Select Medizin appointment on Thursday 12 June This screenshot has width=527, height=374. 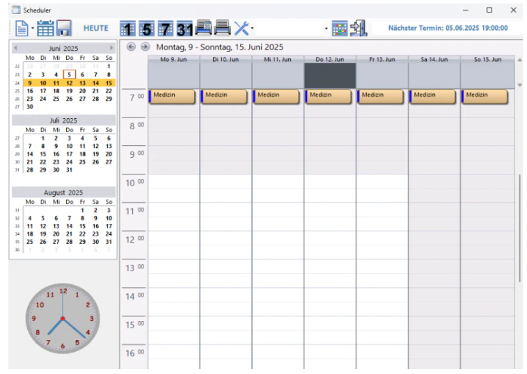[x=329, y=97]
